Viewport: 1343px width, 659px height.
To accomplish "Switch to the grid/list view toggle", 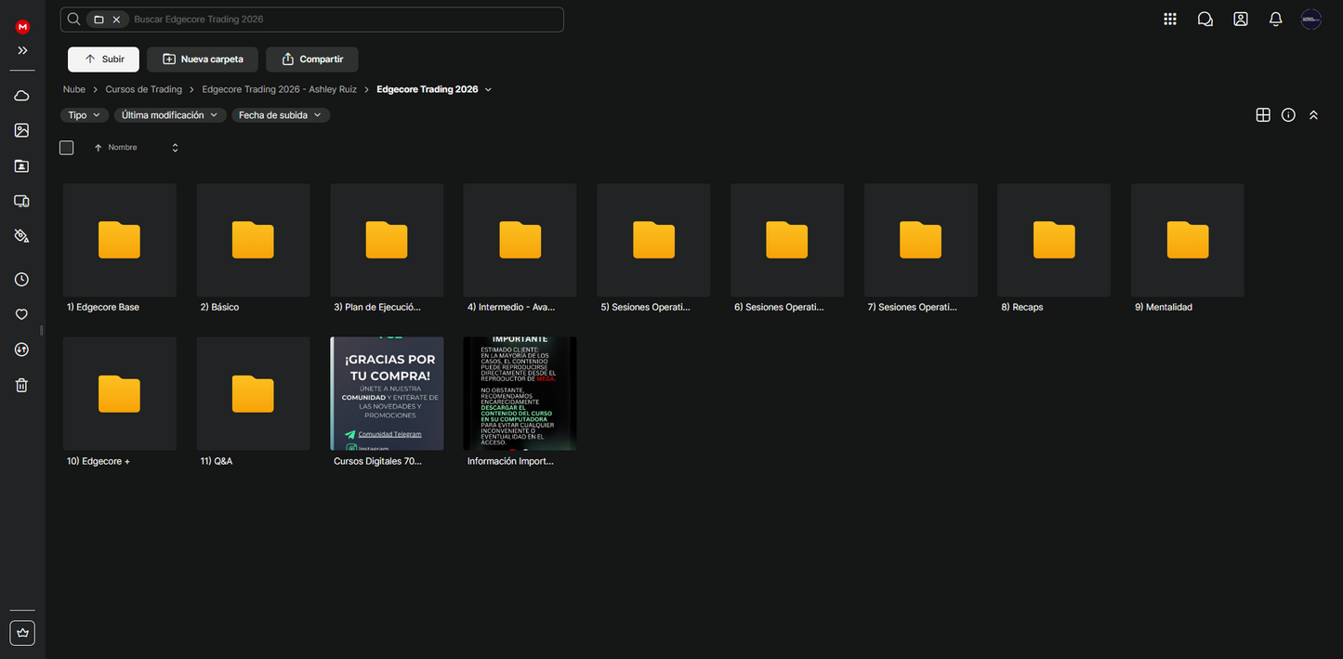I will [x=1263, y=115].
